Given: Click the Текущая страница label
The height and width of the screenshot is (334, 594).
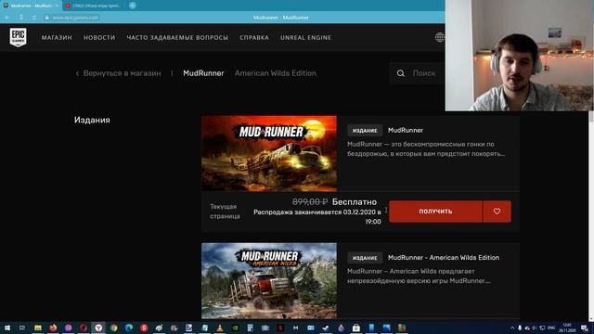Looking at the screenshot, I should (225, 212).
